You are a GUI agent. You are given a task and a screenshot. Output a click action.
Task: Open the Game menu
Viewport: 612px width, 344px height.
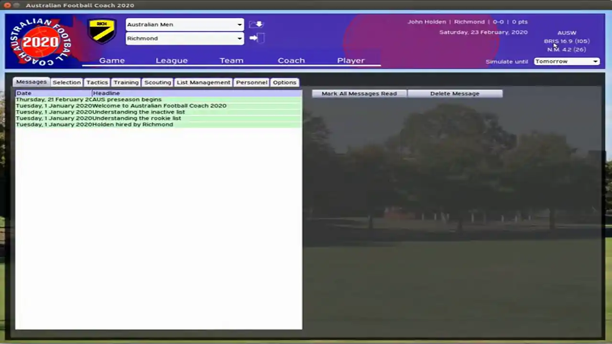coord(112,61)
